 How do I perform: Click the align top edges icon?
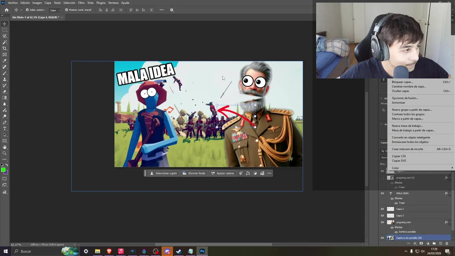pos(131,10)
